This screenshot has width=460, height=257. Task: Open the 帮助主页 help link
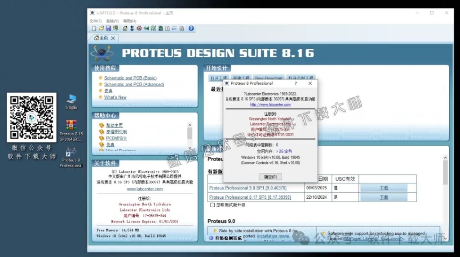click(x=115, y=126)
